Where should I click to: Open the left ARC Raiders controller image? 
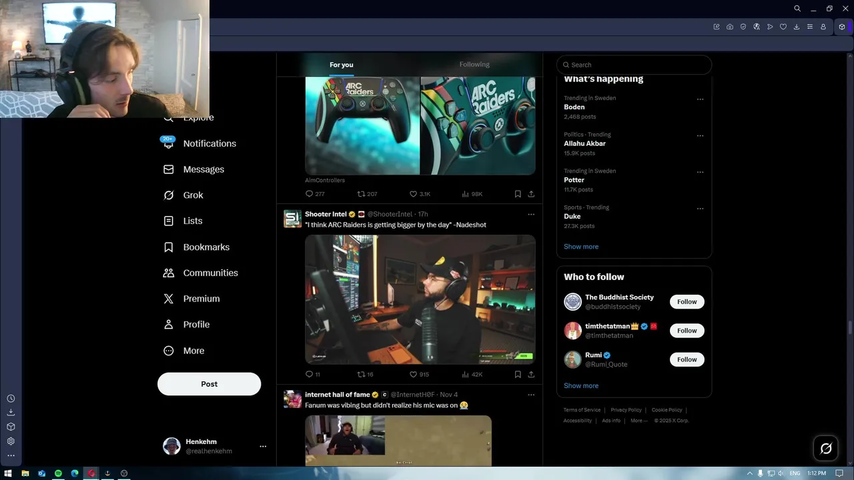click(x=362, y=125)
